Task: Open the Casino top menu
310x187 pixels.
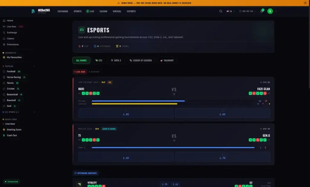Action: pos(104,11)
